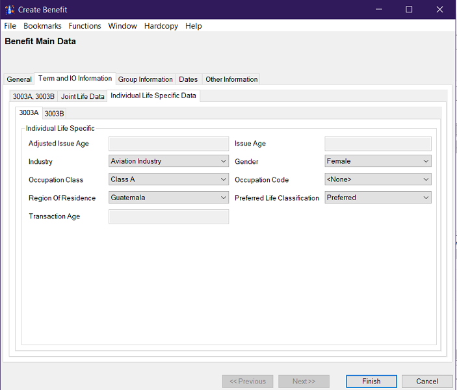The width and height of the screenshot is (457, 390).
Task: Open the Region Of Residence dropdown
Action: coord(168,198)
